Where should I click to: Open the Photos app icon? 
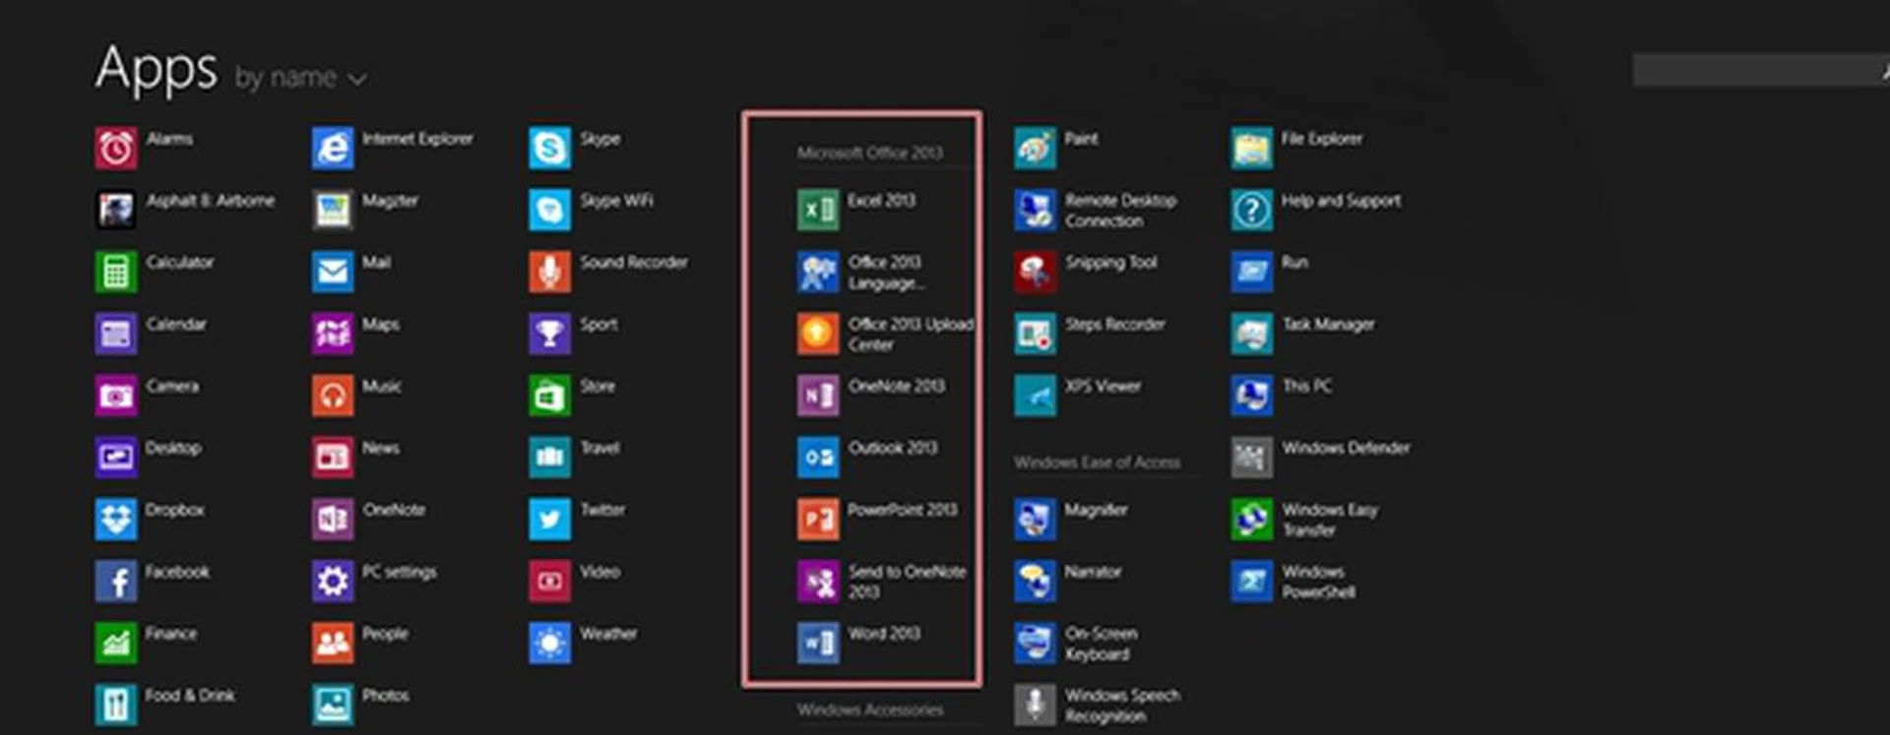coord(333,705)
